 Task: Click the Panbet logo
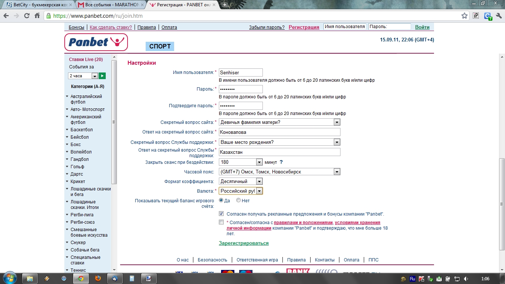(x=96, y=42)
